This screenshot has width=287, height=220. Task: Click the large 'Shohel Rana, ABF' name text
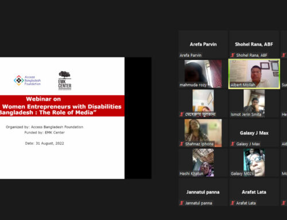pyautogui.click(x=254, y=44)
